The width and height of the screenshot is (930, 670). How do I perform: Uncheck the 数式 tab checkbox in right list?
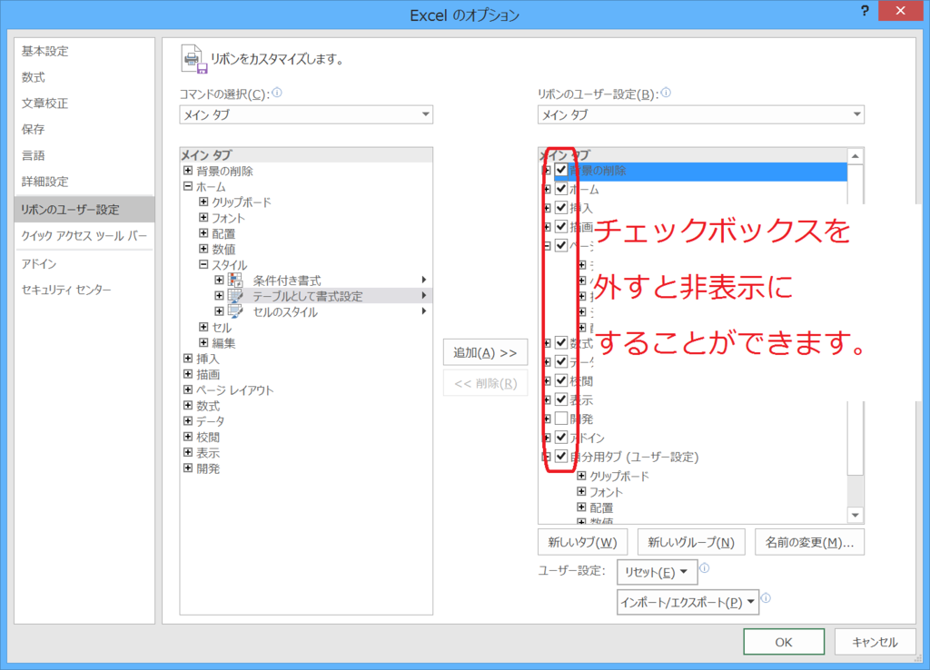click(x=561, y=342)
